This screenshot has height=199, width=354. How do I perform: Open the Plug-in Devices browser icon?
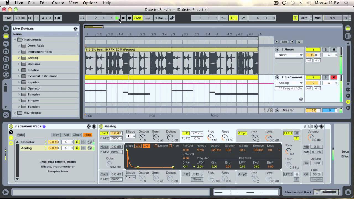6,44
